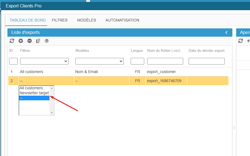Click scroll down arrow in filter listbox
The image size is (250, 156).
click(52, 113)
